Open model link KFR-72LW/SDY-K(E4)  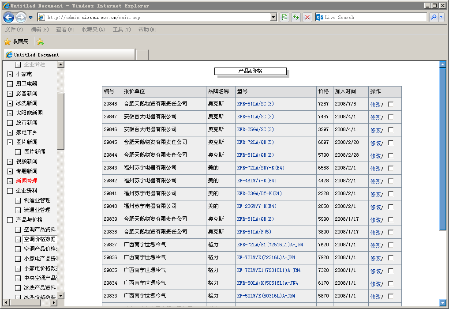point(261,168)
